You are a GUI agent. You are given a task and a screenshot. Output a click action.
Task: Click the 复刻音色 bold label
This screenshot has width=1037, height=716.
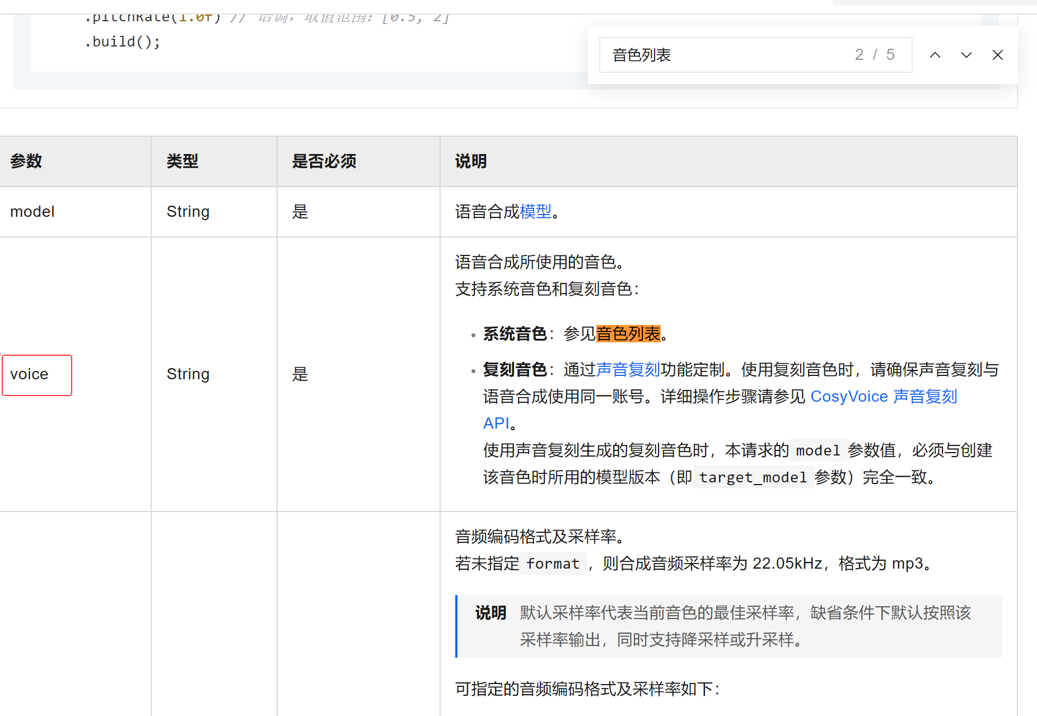pyautogui.click(x=515, y=370)
